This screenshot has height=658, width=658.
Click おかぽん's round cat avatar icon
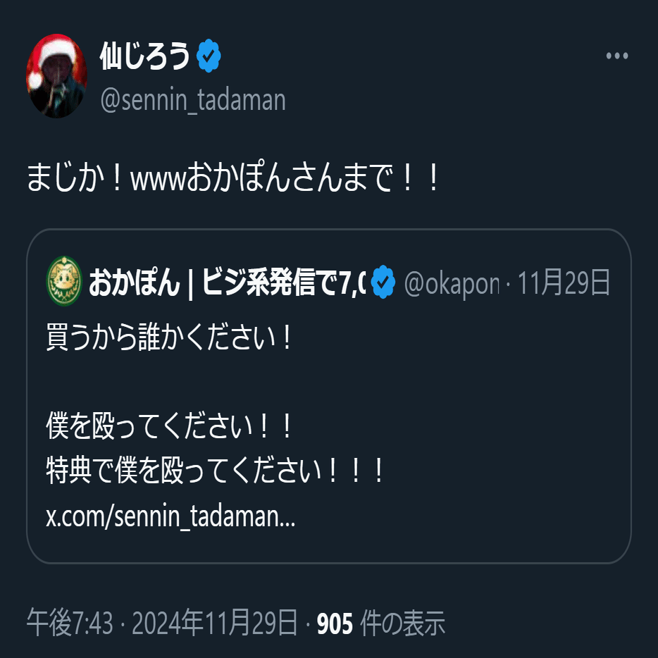tap(64, 280)
